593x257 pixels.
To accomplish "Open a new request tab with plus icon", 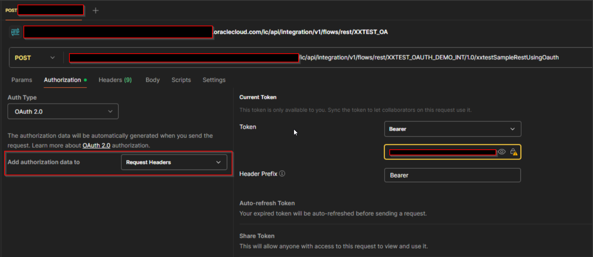I will click(x=95, y=11).
